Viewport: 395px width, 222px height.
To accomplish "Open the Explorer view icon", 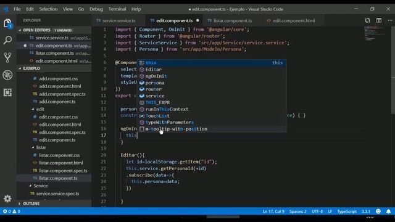I will tap(7, 23).
